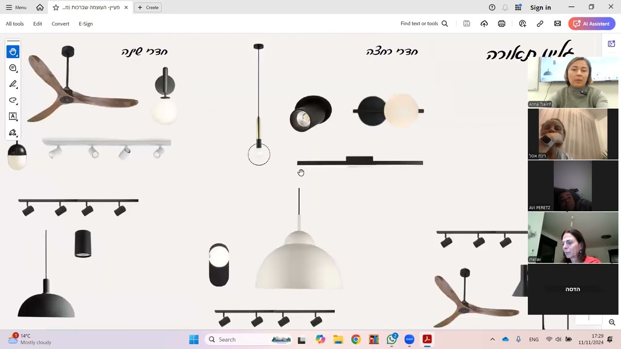Open the Fill and Sign pen tool
Image resolution: width=621 pixels, height=349 pixels.
tap(13, 132)
